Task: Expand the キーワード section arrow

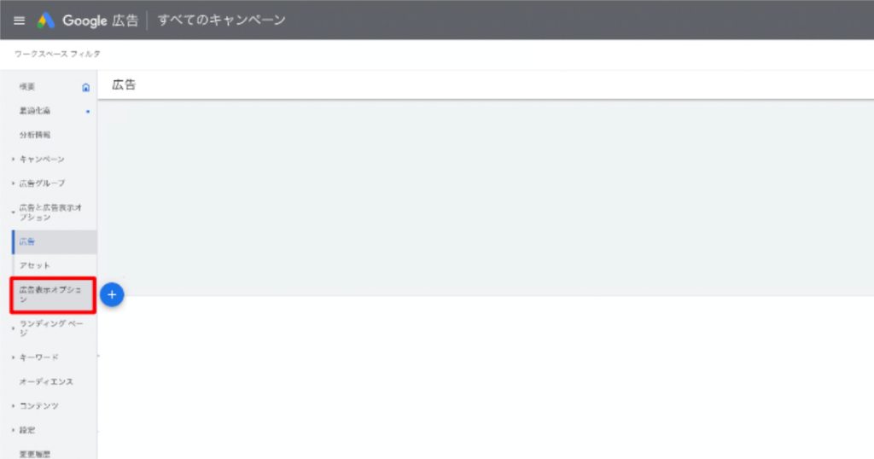Action: pyautogui.click(x=13, y=357)
